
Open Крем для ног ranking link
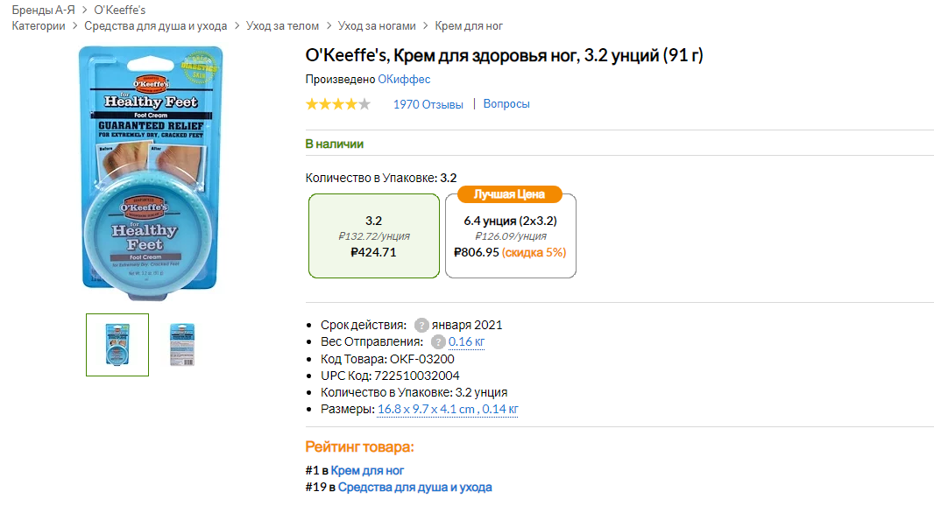click(367, 470)
